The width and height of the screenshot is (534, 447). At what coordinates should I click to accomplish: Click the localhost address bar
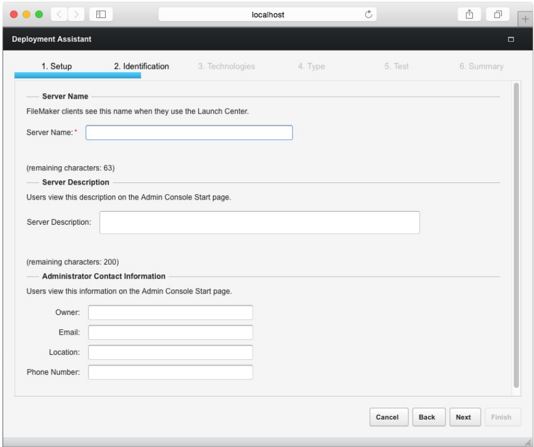[x=267, y=15]
